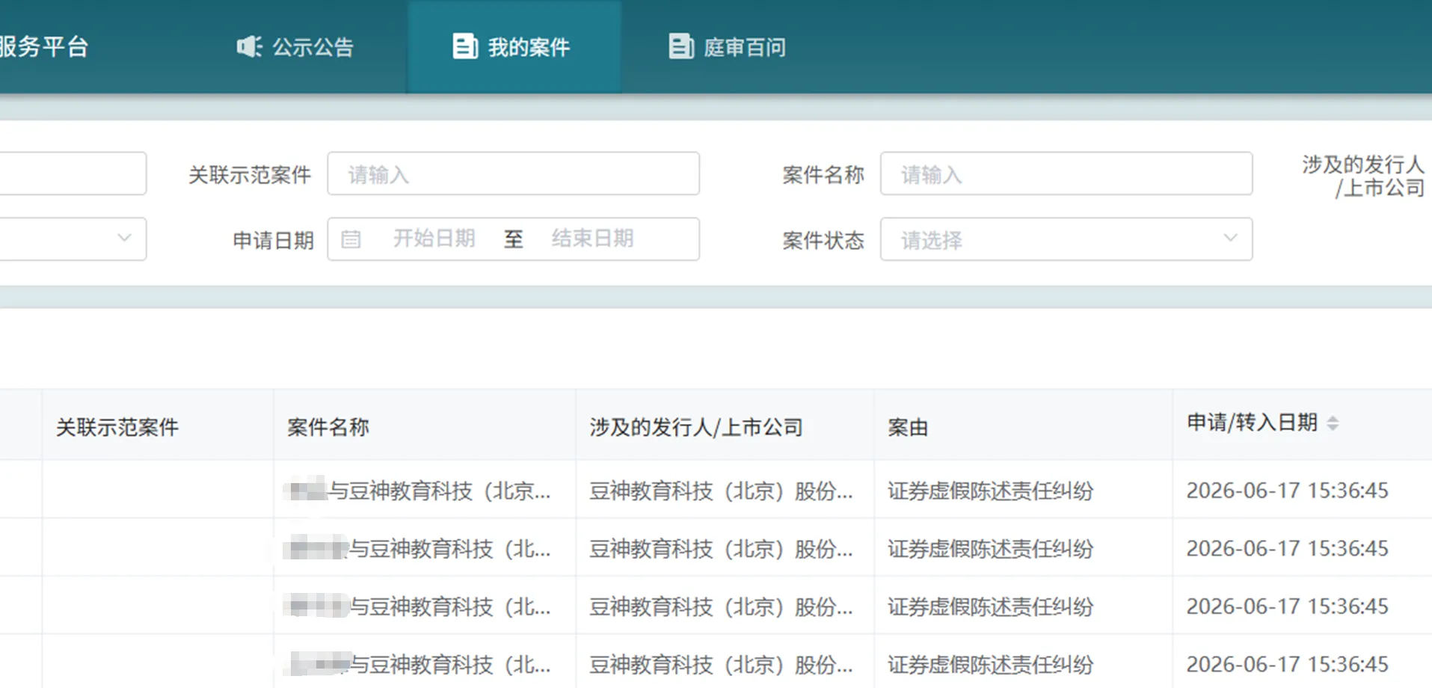Viewport: 1432px width, 688px height.
Task: Click second row issuer 豆神教育科技（北京）股份...
Action: point(721,549)
